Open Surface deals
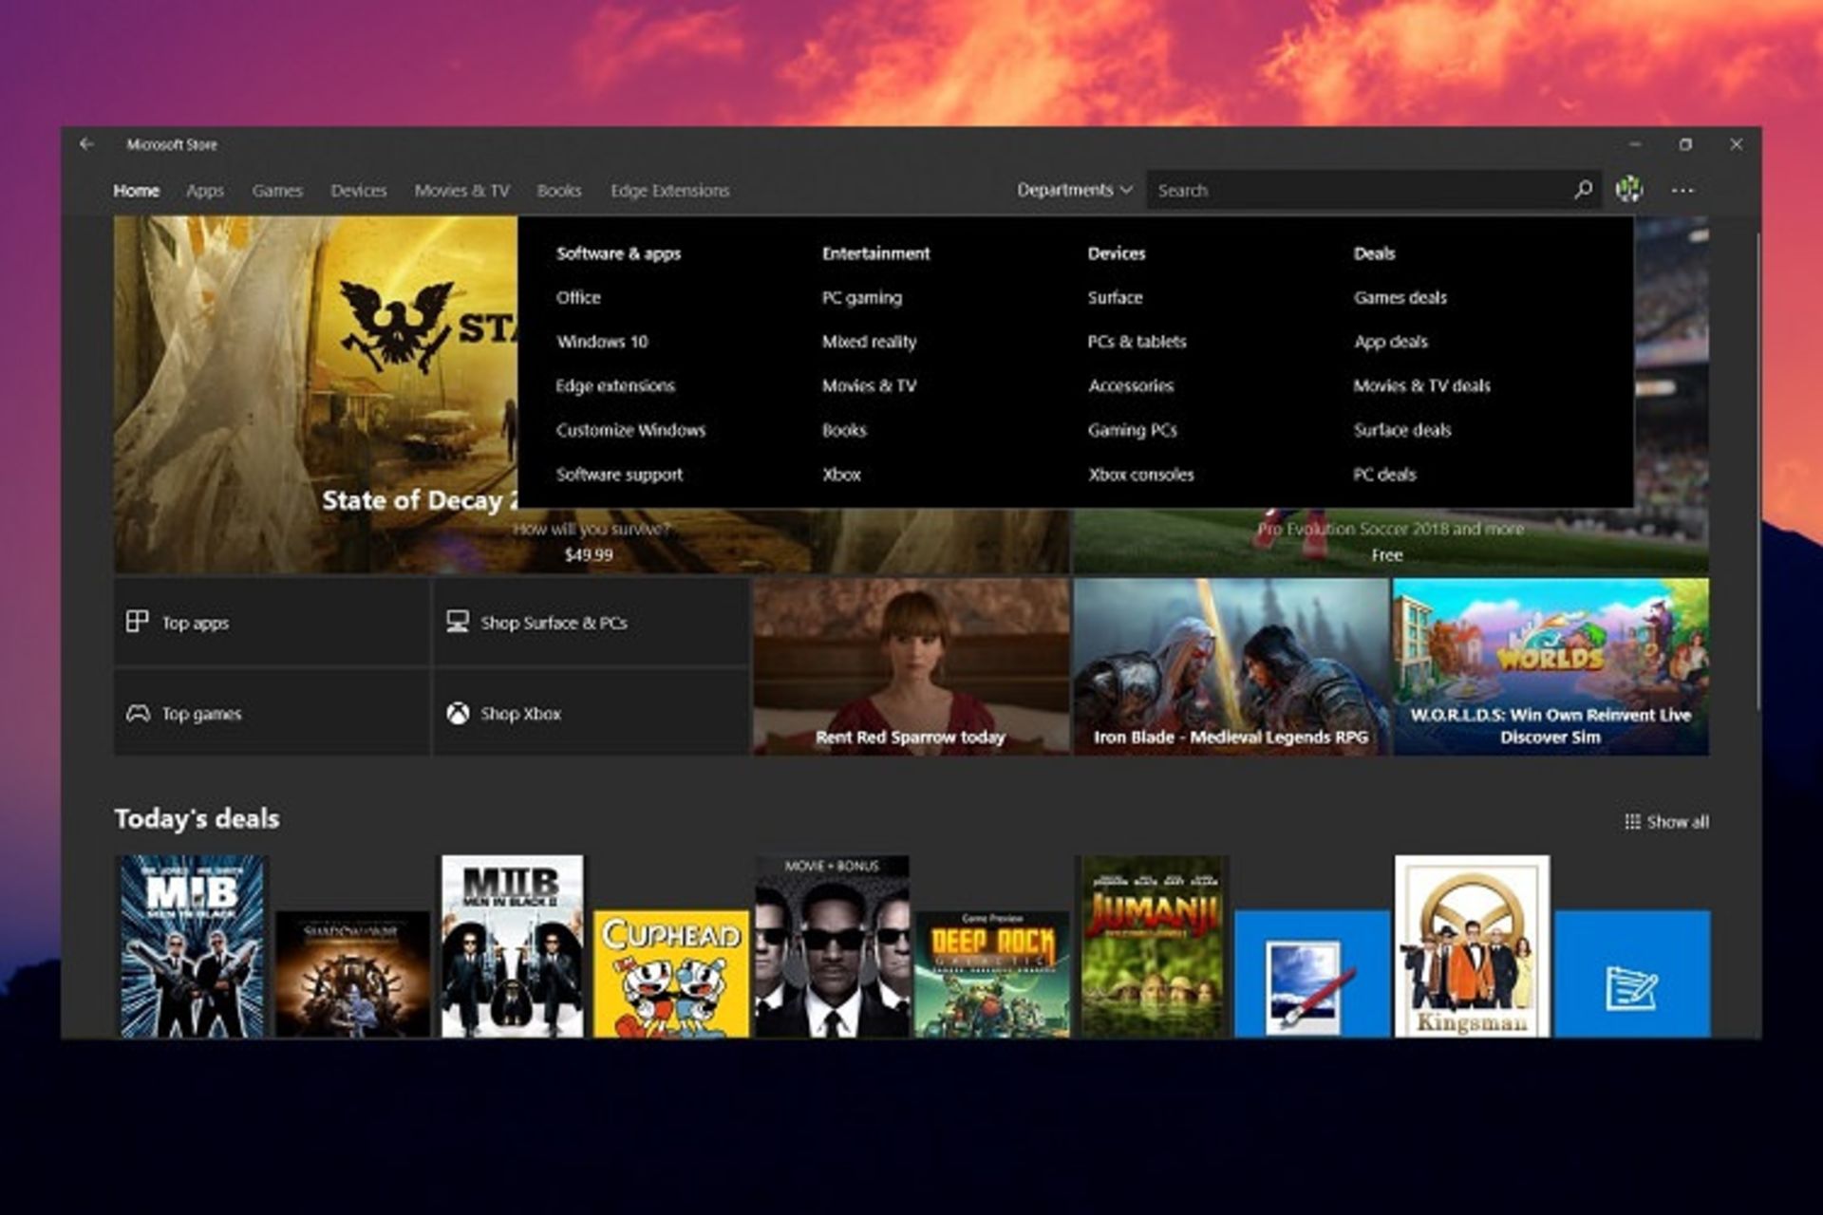Image resolution: width=1823 pixels, height=1215 pixels. [1402, 430]
